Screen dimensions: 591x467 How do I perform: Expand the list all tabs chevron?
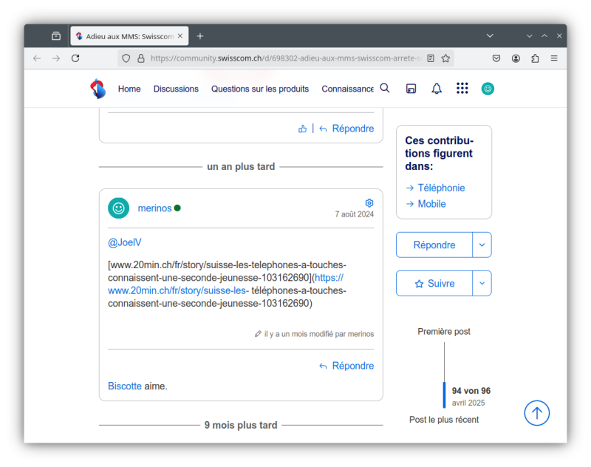490,35
